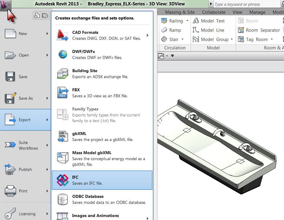Open the Collaborate ribbon tab
Viewport: 284px width, 220px height.
[214, 12]
